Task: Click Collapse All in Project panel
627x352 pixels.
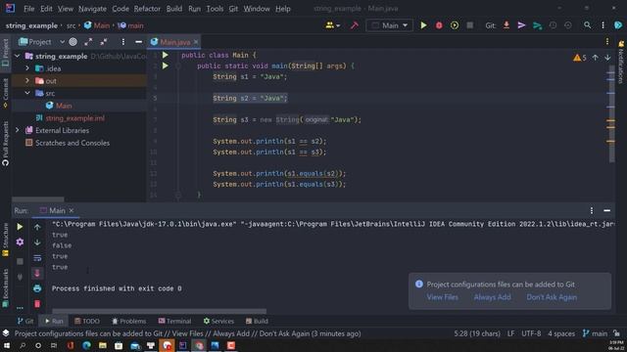Action: point(104,42)
